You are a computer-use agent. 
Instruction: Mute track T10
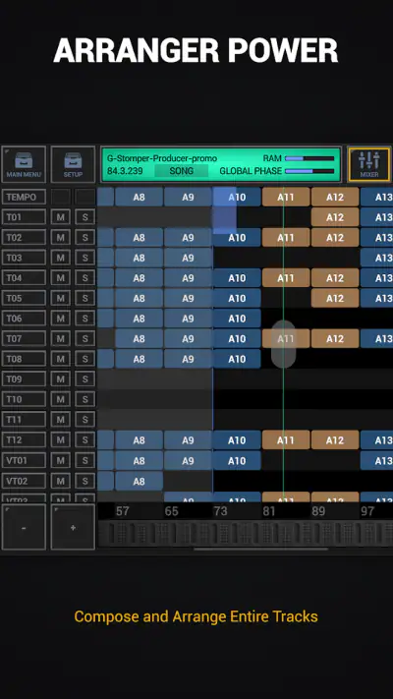coord(61,399)
